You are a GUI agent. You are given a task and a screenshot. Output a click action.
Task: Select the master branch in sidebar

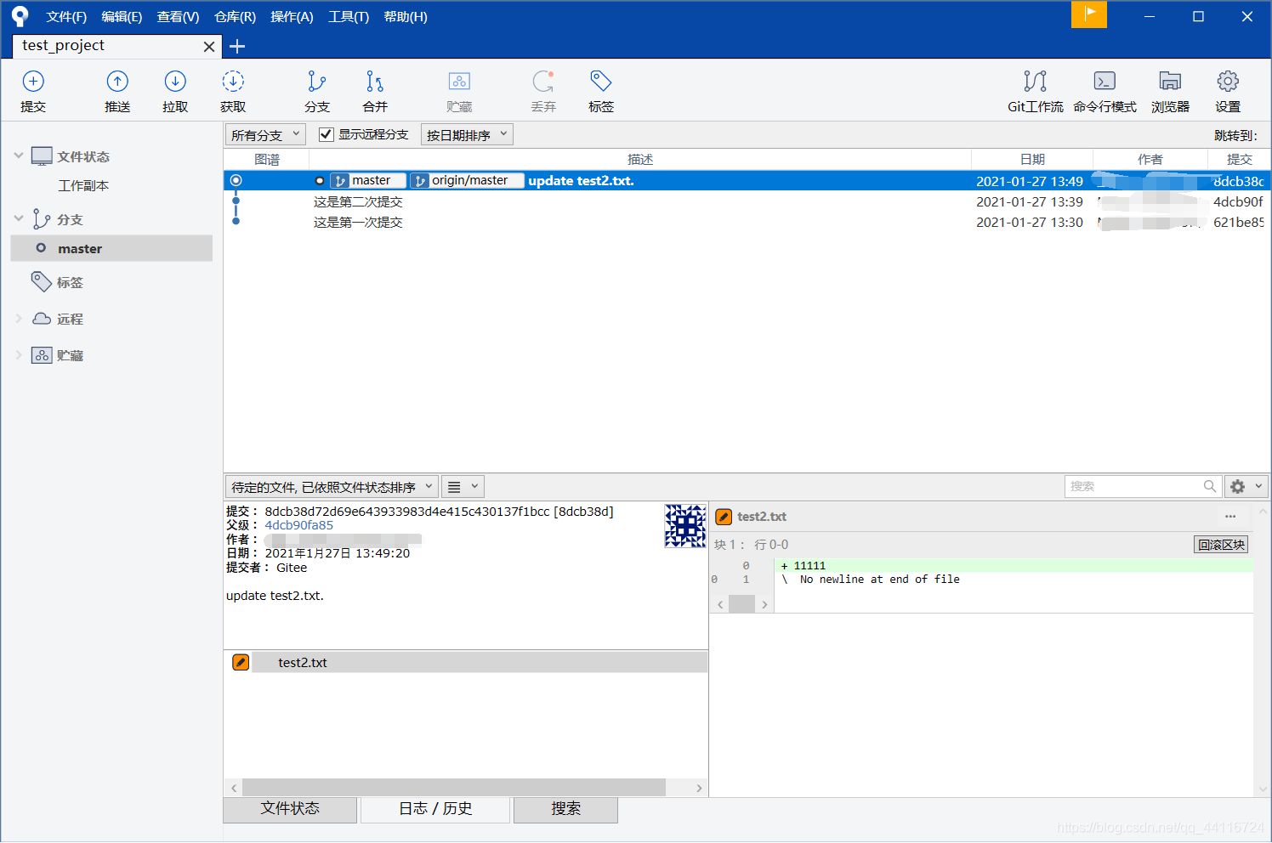(111, 248)
